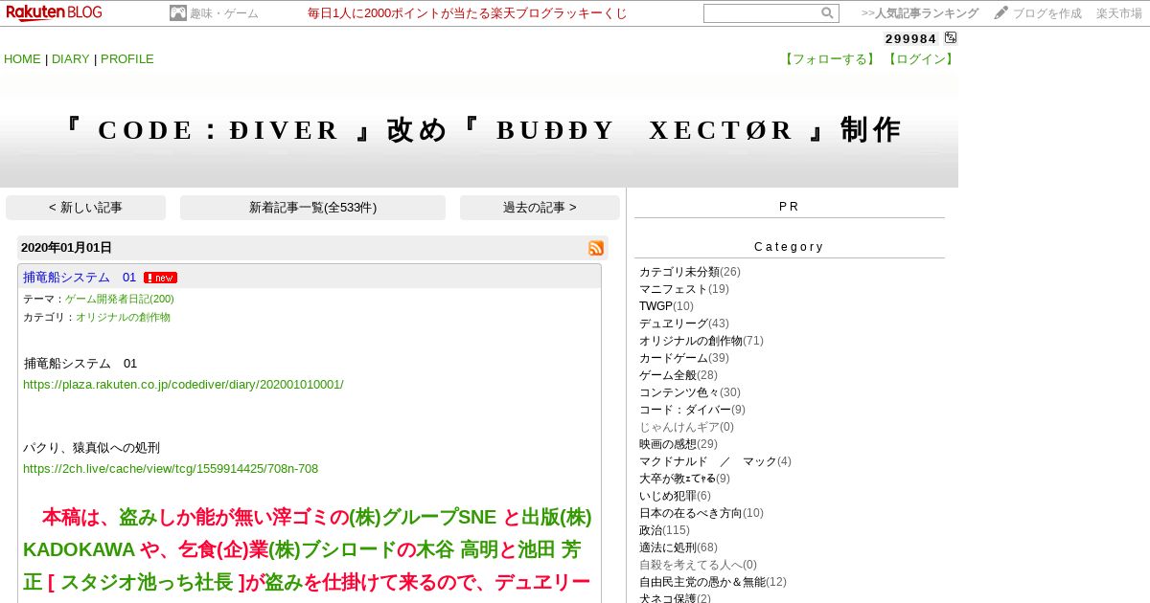Viewport: 1150px width, 603px height.
Task: Click 【ログイン】 link
Action: tap(920, 59)
